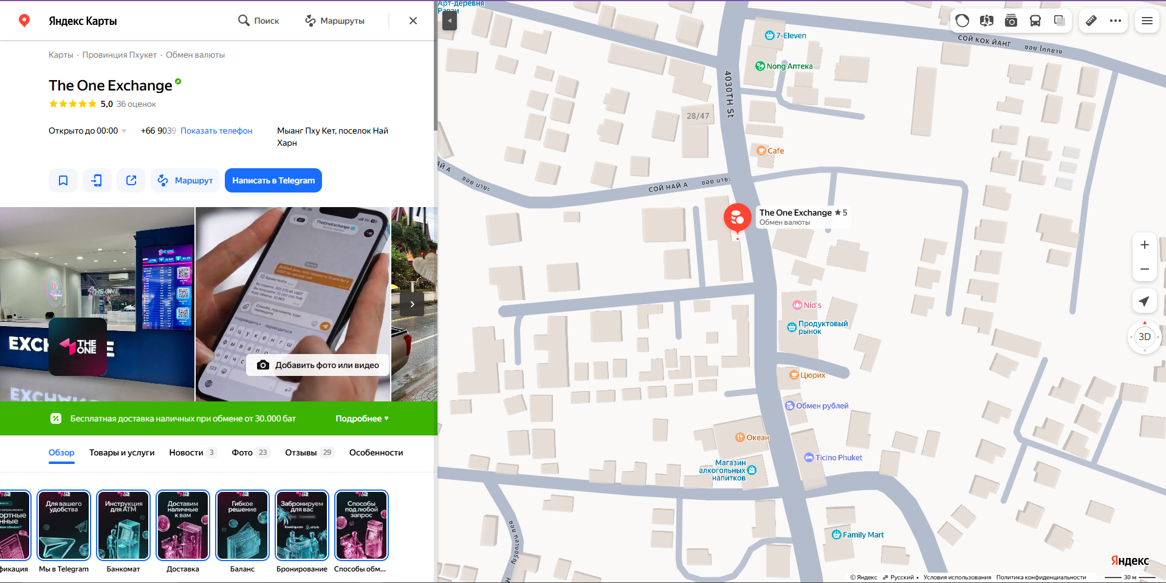Toggle the public transport bus layer

1035,21
